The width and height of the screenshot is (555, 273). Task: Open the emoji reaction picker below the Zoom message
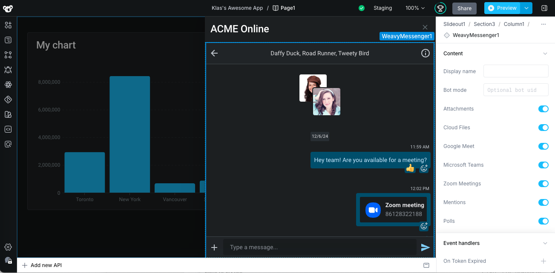click(424, 226)
